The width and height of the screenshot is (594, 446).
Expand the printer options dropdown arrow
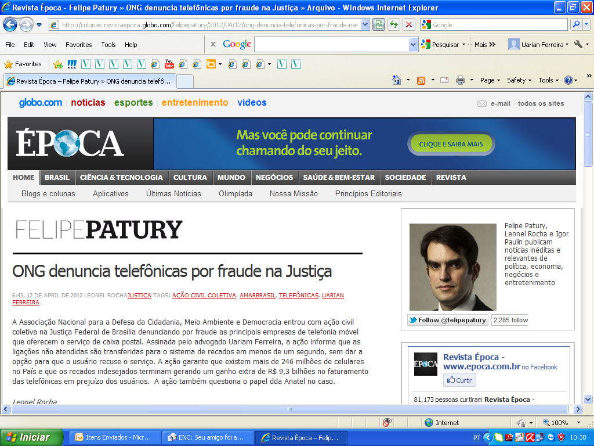pyautogui.click(x=472, y=80)
